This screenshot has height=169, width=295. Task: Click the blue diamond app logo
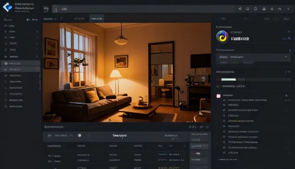coord(7,7)
